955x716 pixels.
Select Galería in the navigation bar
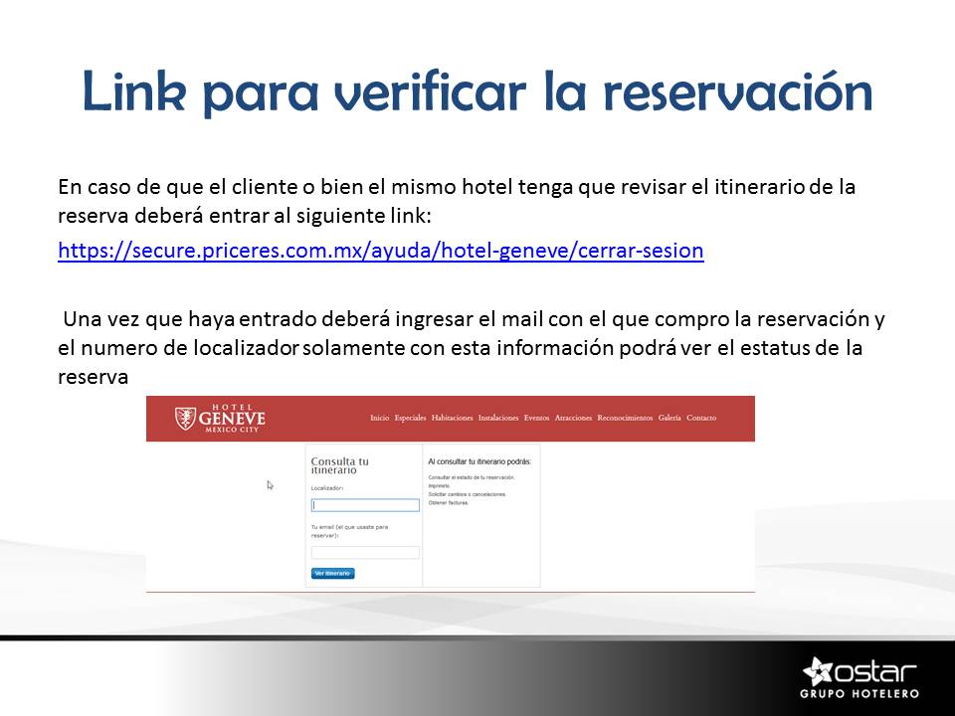(669, 418)
